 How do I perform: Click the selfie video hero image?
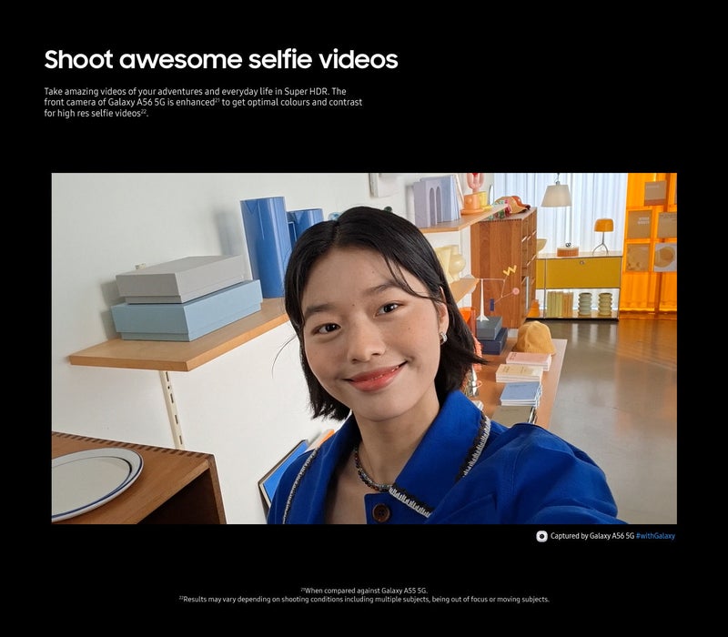(364, 355)
